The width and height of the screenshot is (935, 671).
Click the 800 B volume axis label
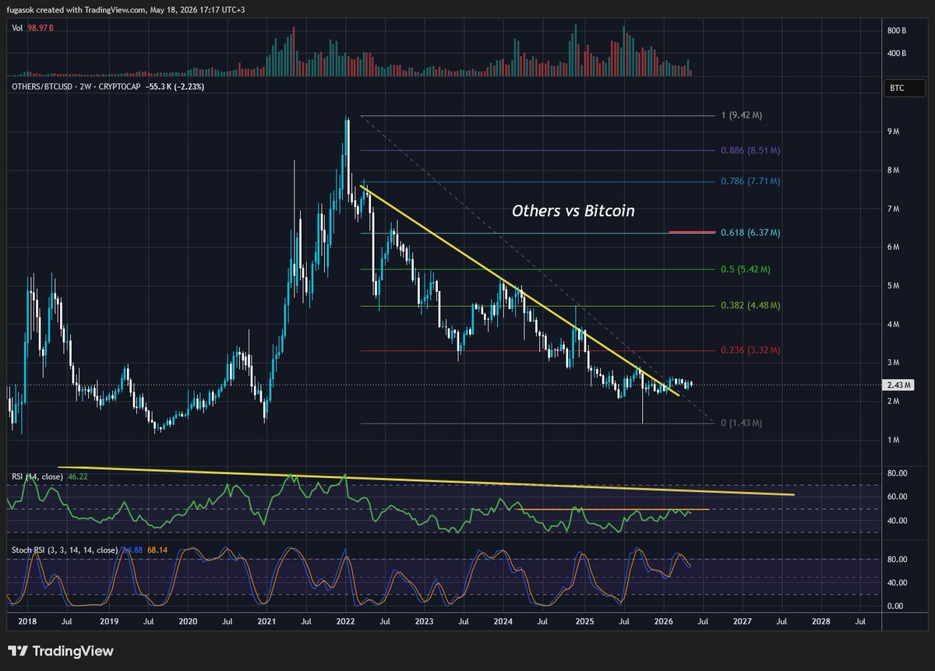(x=896, y=30)
